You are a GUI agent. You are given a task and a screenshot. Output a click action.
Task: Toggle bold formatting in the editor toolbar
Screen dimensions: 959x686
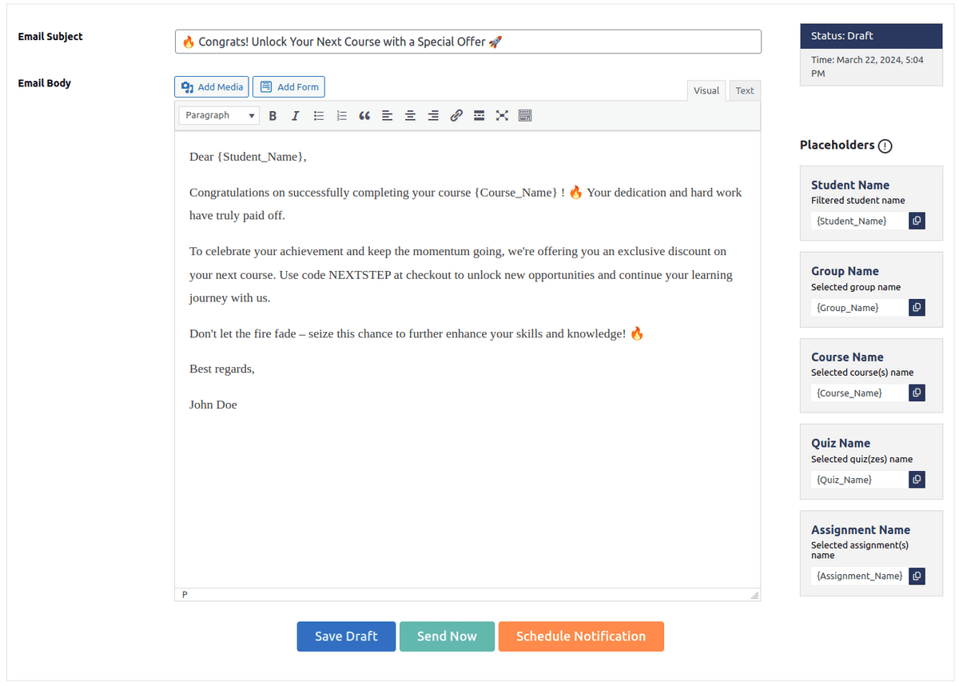click(x=273, y=115)
